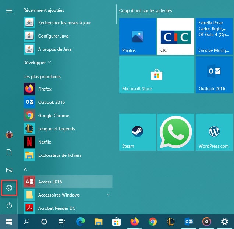Image resolution: width=234 pixels, height=229 pixels.
Task: Open File Explorer from taskbar
Action: 99,222
